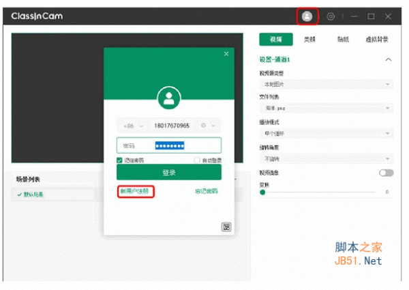Open the settings gear icon in title bar

pos(331,16)
